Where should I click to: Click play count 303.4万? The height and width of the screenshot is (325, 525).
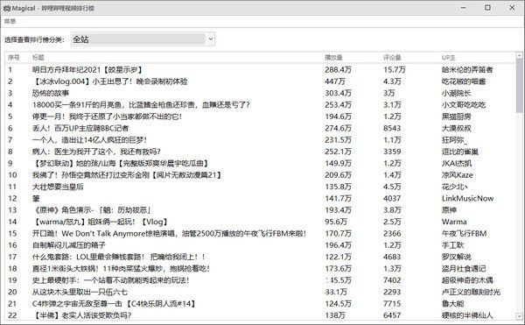tap(338, 93)
